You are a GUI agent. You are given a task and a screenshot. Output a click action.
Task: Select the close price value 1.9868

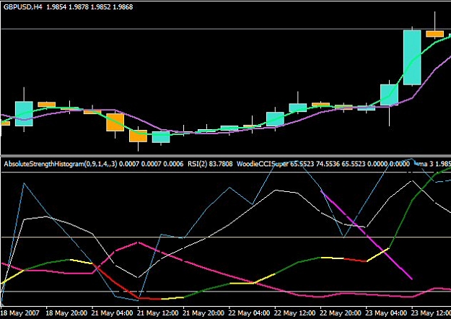123,7
